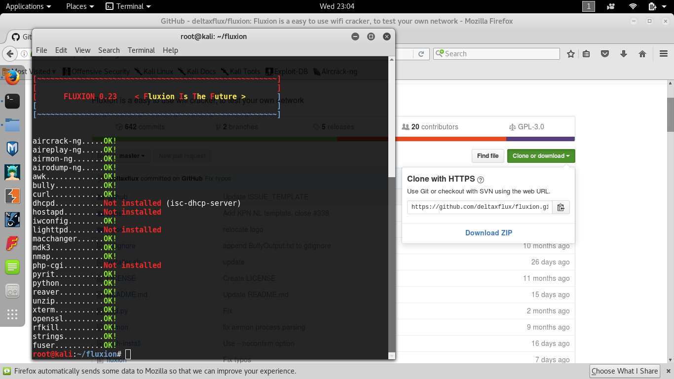Bookmark this page with star icon
Screen dimensions: 674x379
(571, 54)
